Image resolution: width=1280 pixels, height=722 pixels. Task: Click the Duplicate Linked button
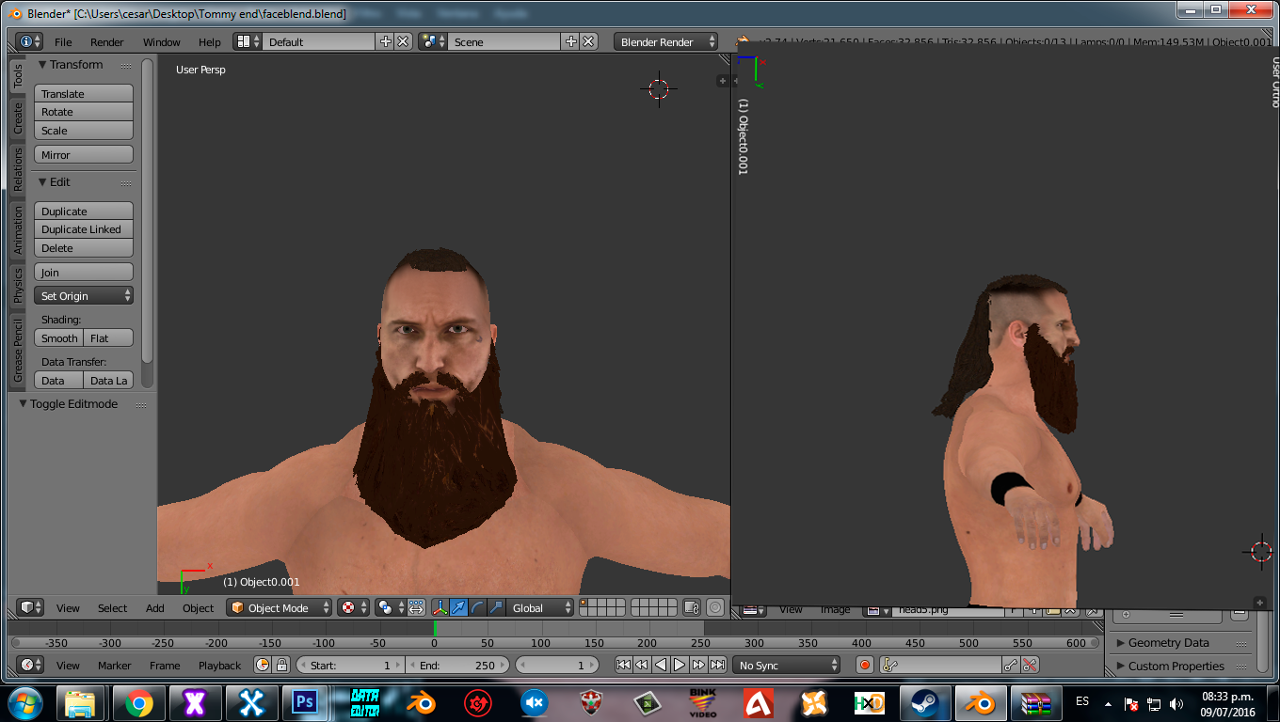(84, 229)
